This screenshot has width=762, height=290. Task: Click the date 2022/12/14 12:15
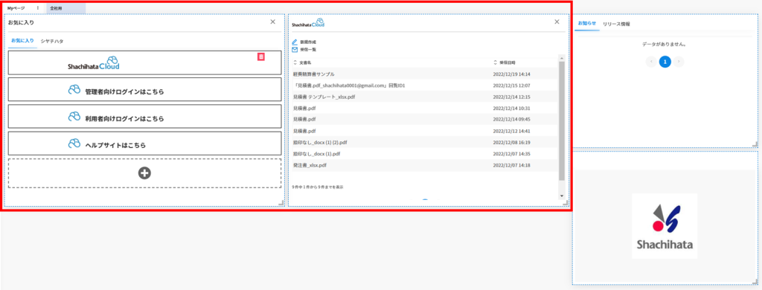511,97
